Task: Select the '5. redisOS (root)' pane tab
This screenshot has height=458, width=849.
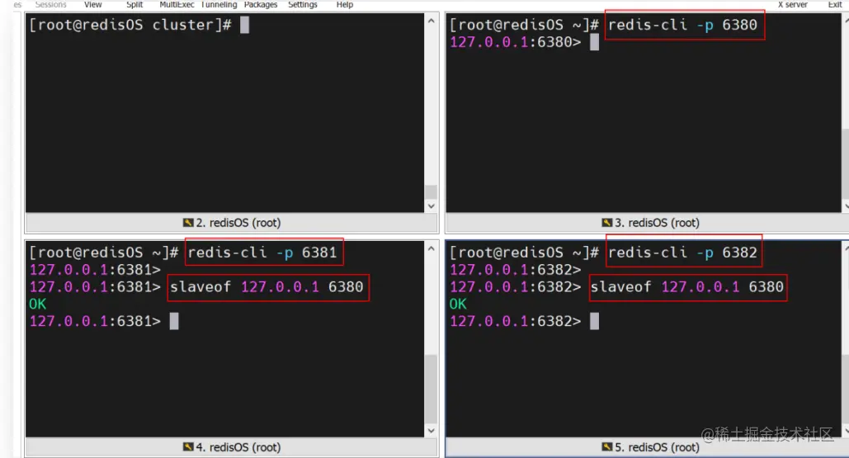Action: pos(650,447)
